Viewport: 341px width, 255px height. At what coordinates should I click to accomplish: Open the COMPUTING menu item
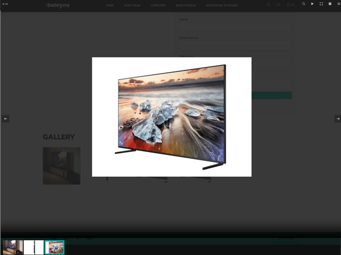(158, 5)
